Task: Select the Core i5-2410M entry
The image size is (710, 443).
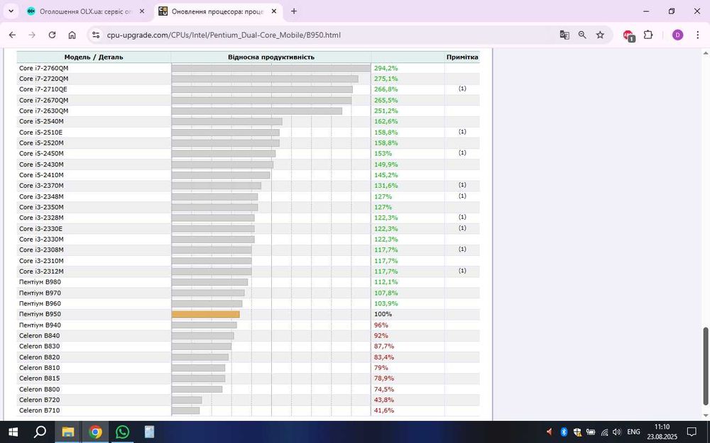Action: [41, 175]
